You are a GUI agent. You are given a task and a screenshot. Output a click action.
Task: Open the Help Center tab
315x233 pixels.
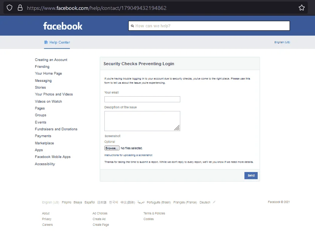pos(57,42)
